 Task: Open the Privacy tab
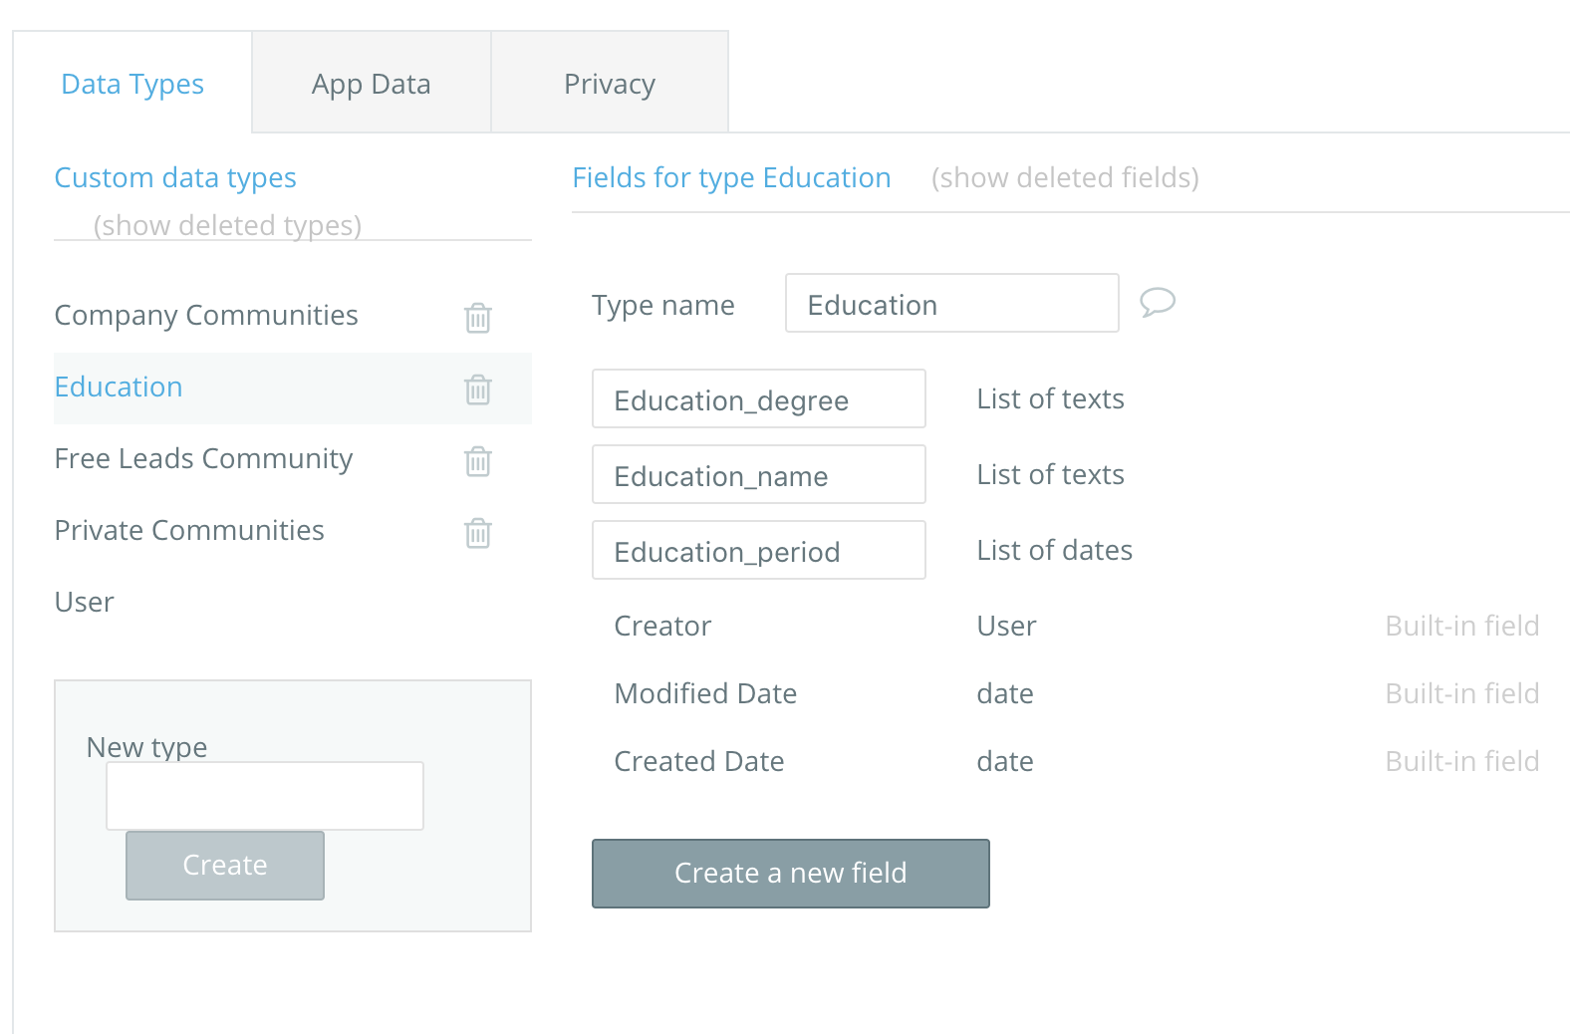(x=609, y=84)
